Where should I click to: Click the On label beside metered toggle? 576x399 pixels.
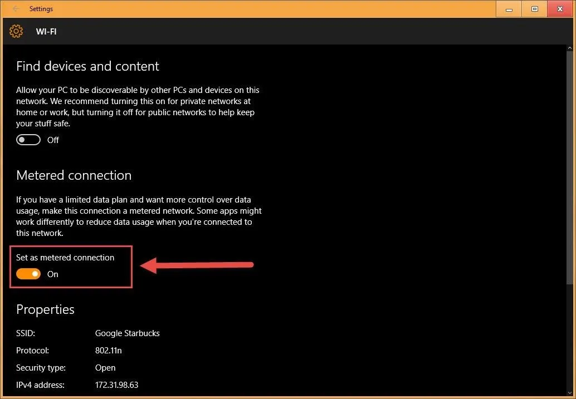tap(52, 274)
